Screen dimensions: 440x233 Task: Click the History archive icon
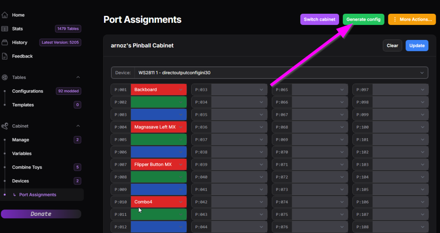5,42
